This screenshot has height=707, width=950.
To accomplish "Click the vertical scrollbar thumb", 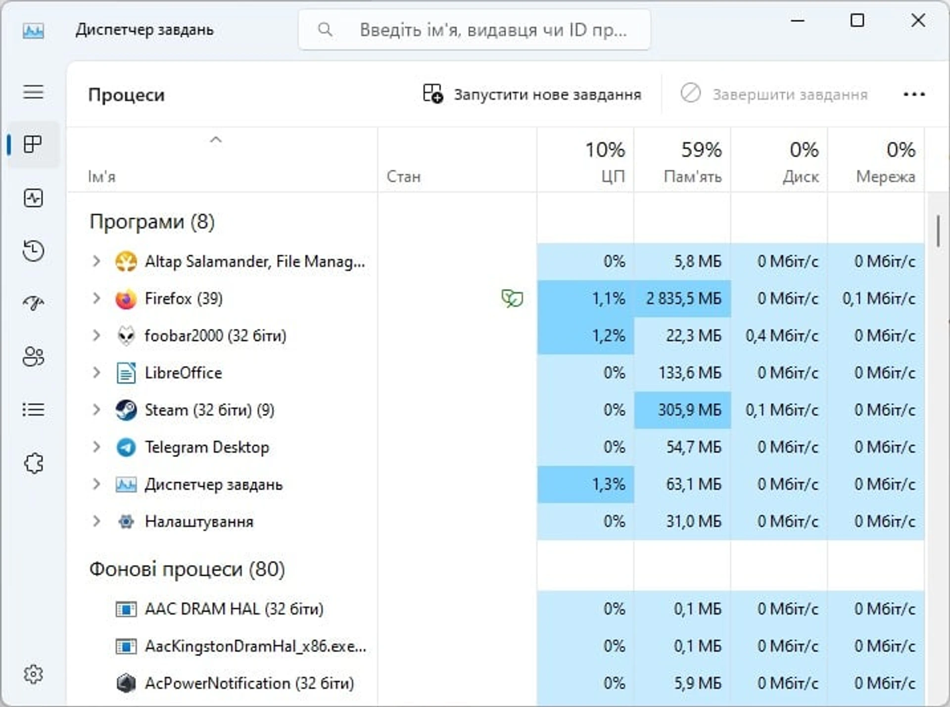I will pos(938,231).
